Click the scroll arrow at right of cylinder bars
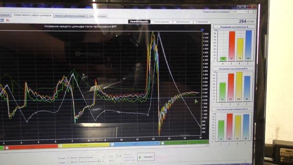The image size is (293, 165). click(x=207, y=145)
